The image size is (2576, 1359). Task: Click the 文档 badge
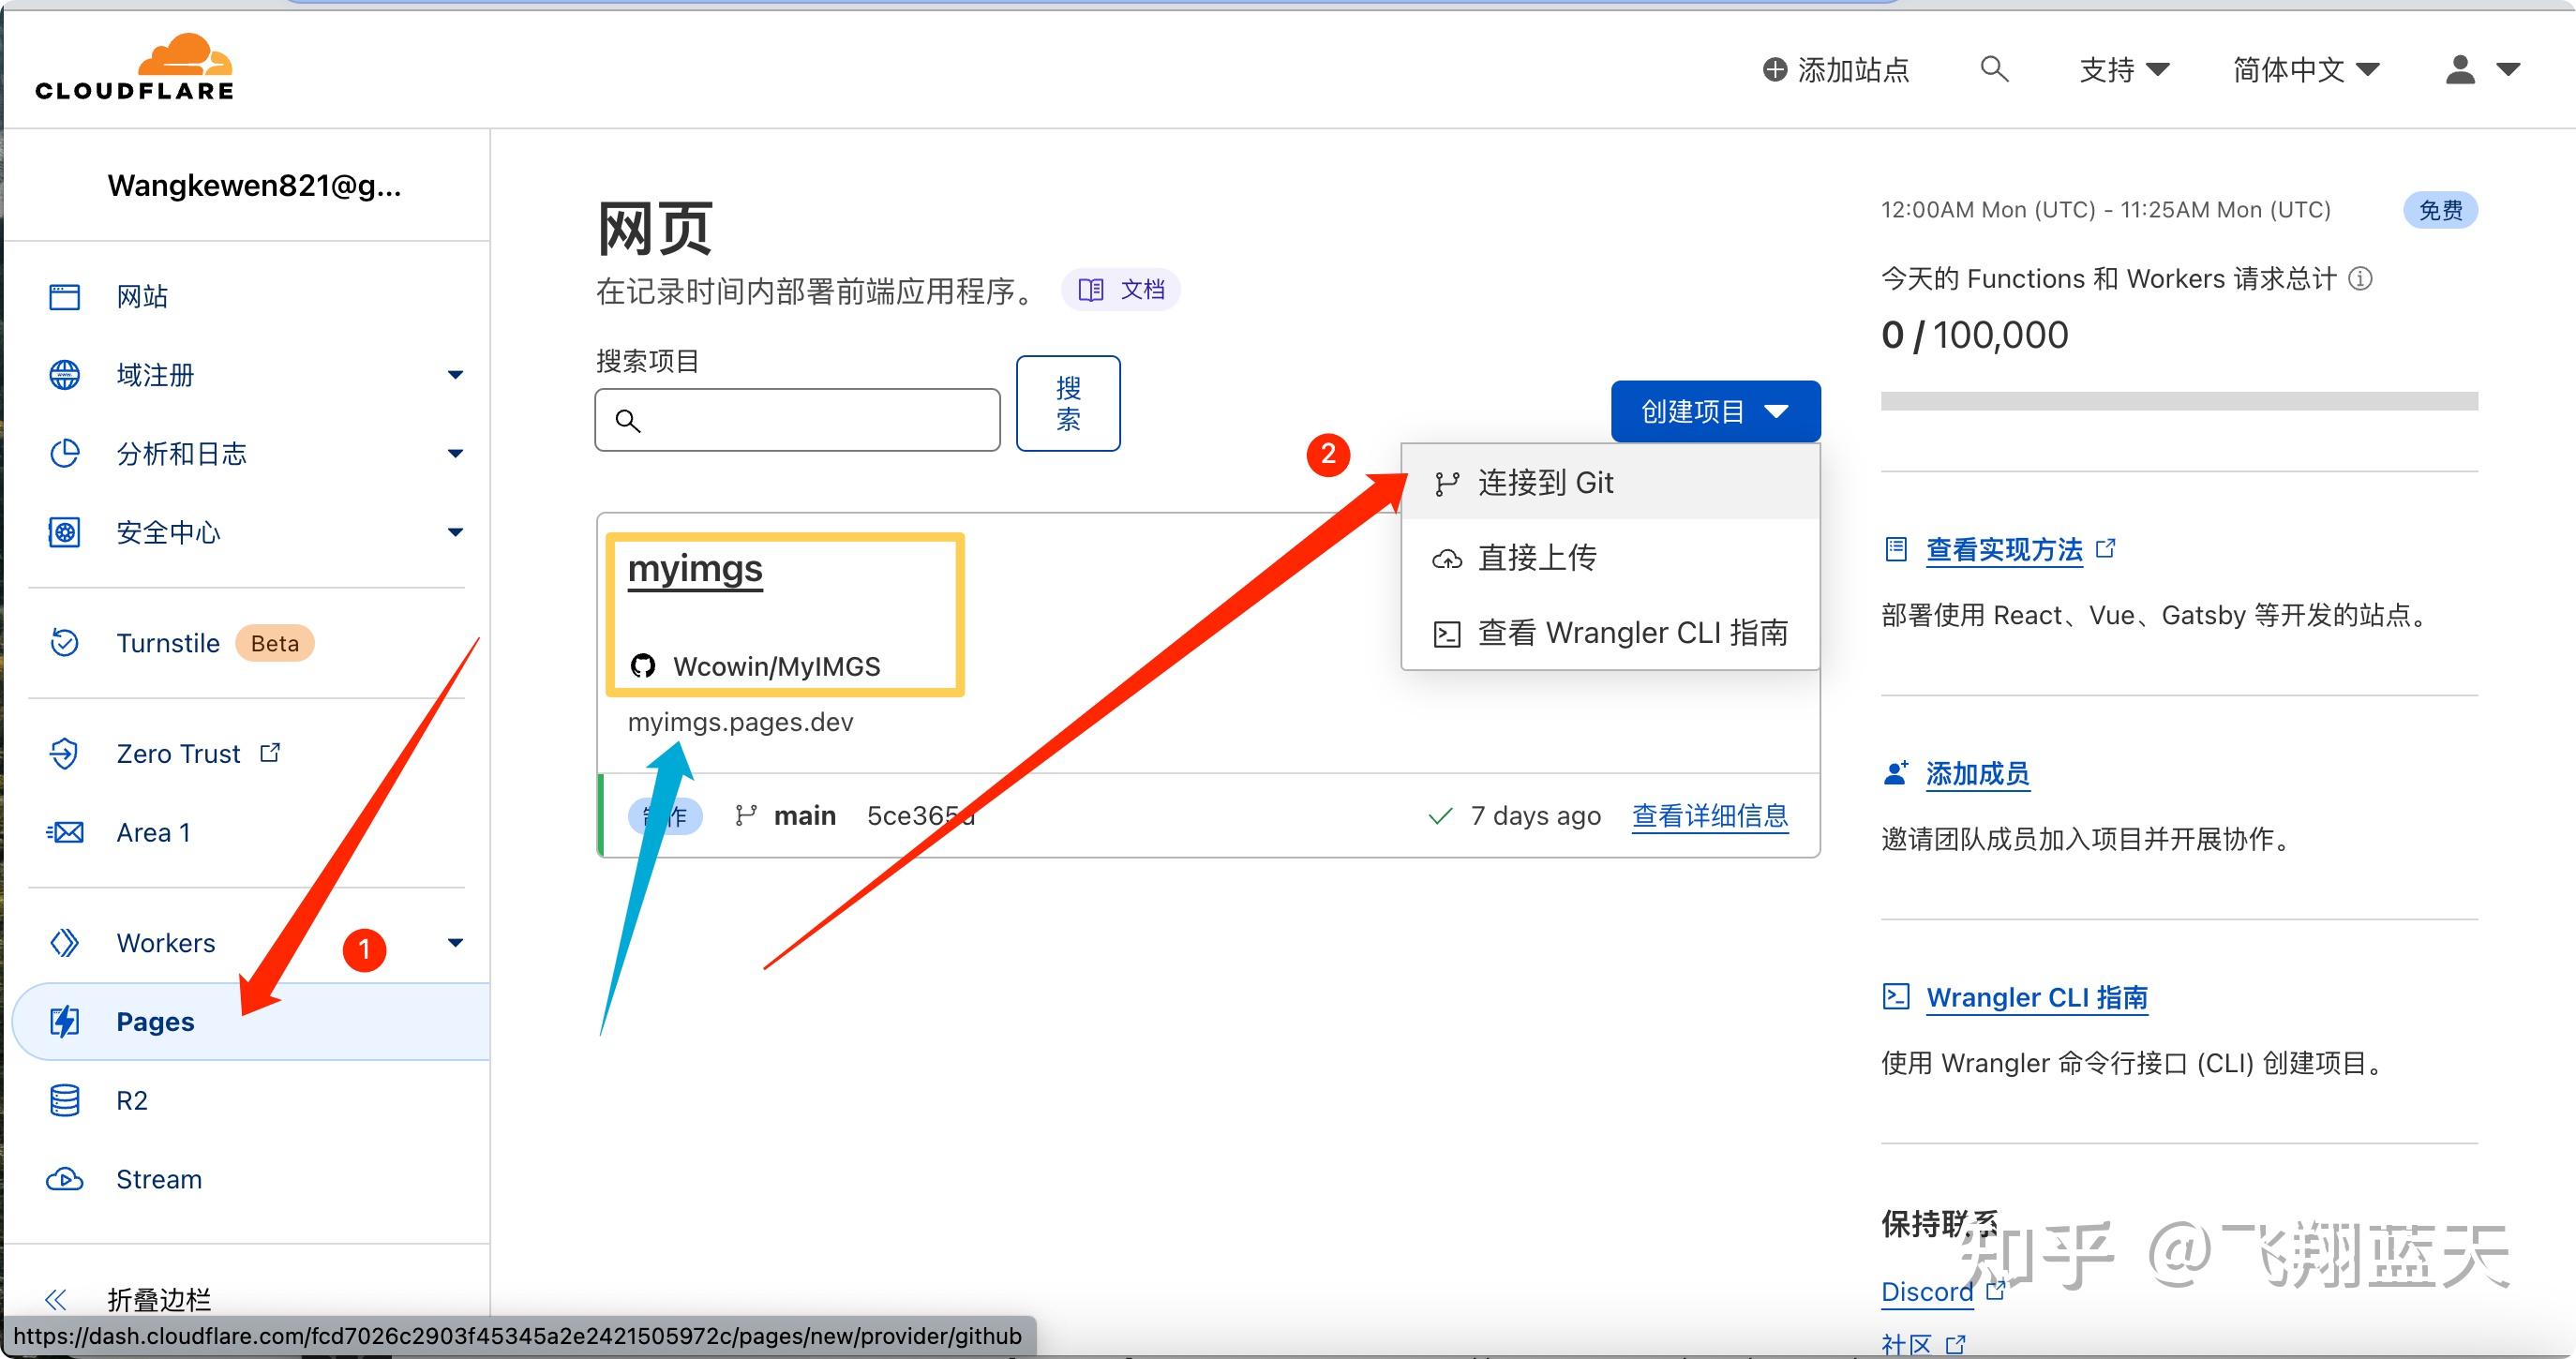click(x=1121, y=290)
